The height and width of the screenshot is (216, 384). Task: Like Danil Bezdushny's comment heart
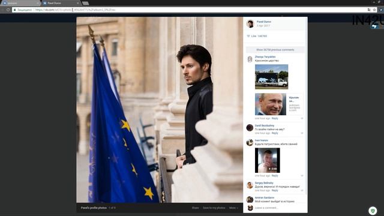pyautogui.click(x=302, y=133)
